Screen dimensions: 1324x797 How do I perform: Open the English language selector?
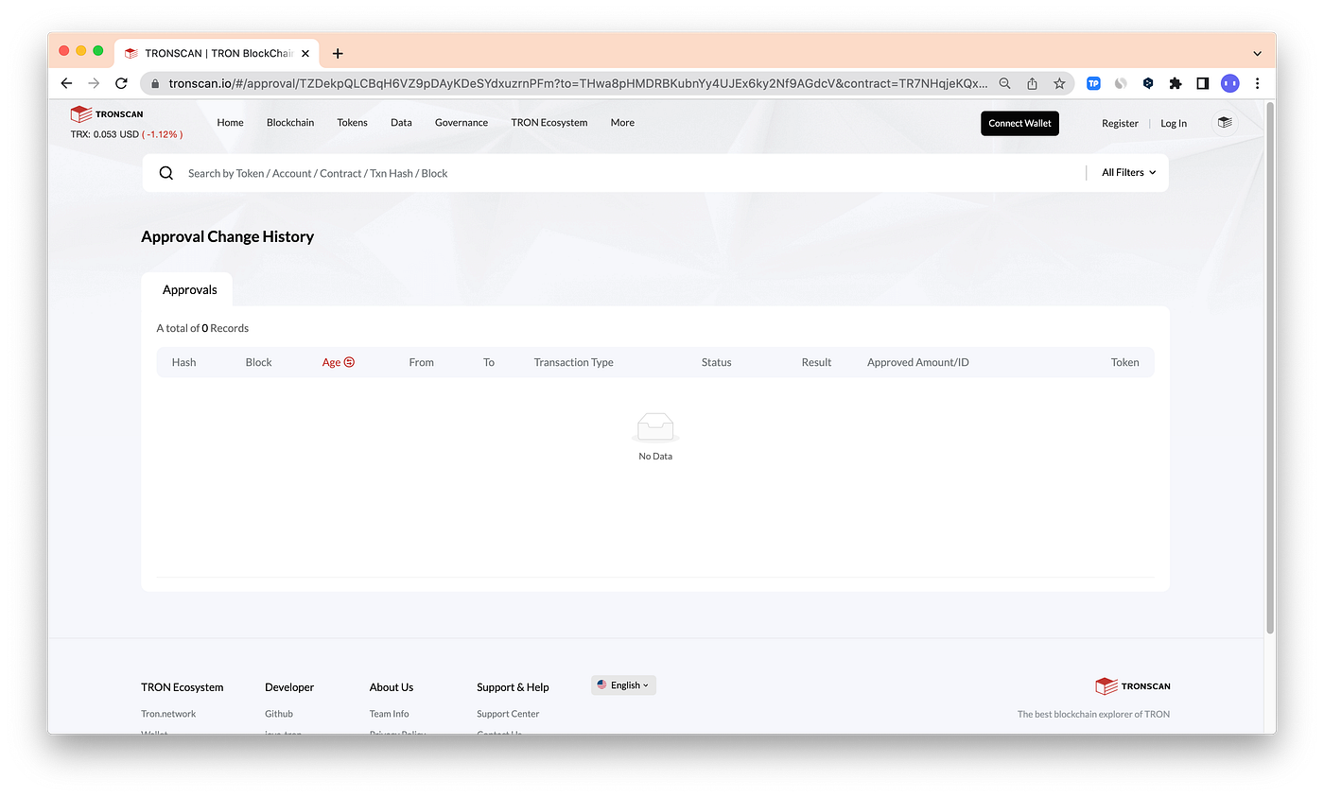click(623, 685)
